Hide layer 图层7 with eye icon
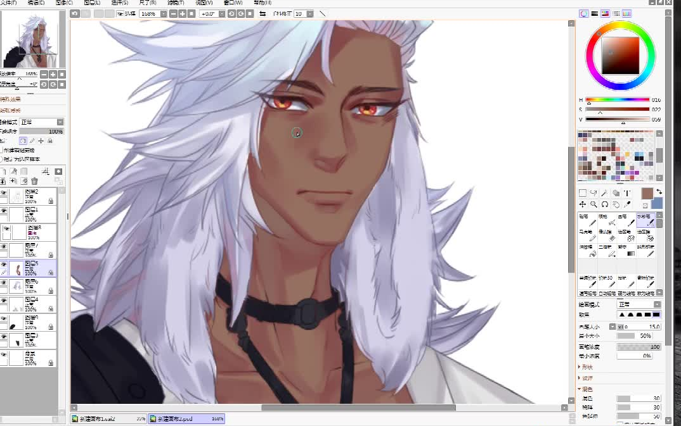 [x=3, y=247]
